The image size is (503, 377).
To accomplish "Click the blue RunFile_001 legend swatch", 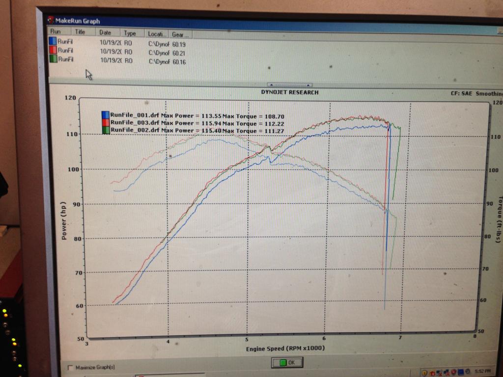I will pyautogui.click(x=105, y=114).
